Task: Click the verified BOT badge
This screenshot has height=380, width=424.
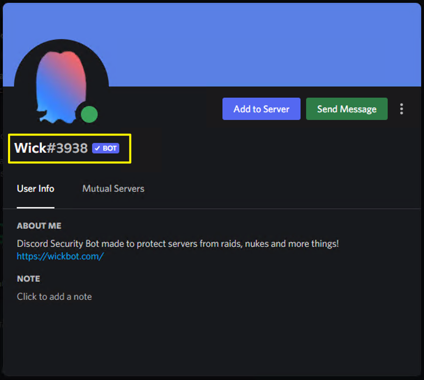Action: point(106,148)
